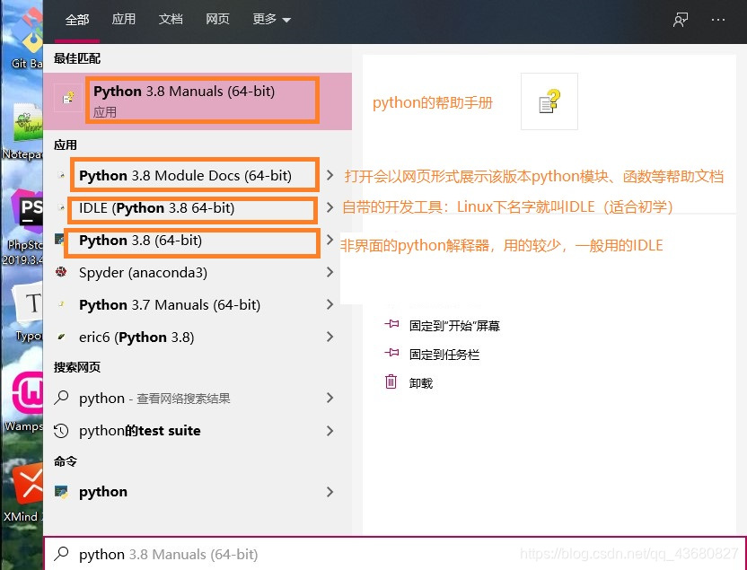
Task: Click the IDLE small file icon
Action: (61, 207)
